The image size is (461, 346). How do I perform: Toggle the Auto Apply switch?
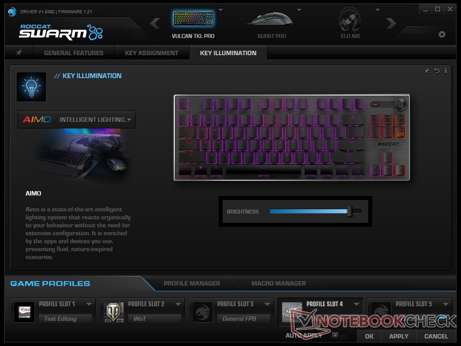(x=339, y=335)
